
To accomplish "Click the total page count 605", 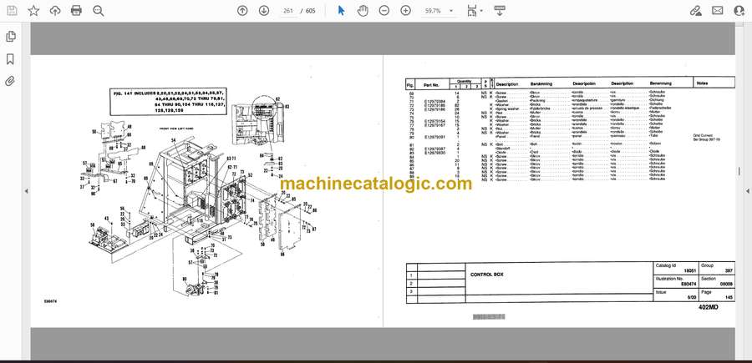I will (x=311, y=11).
